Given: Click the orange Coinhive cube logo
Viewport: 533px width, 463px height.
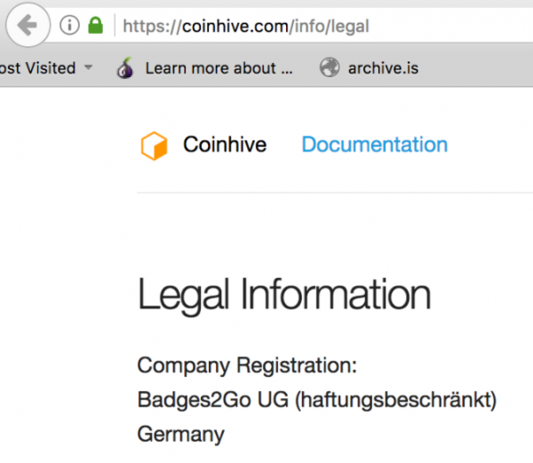Looking at the screenshot, I should (x=154, y=146).
